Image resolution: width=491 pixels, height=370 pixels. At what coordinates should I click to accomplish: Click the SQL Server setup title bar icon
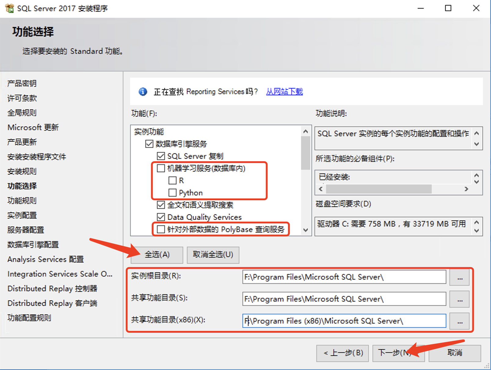tap(9, 8)
